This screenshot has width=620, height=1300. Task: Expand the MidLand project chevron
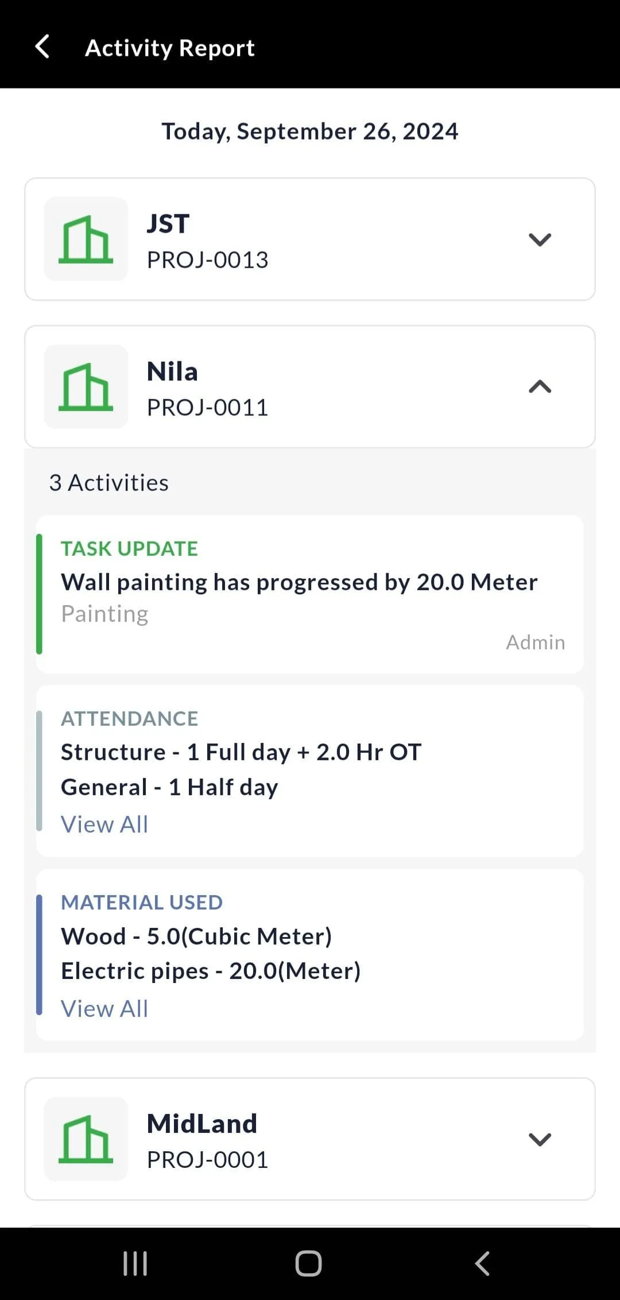pos(540,1139)
